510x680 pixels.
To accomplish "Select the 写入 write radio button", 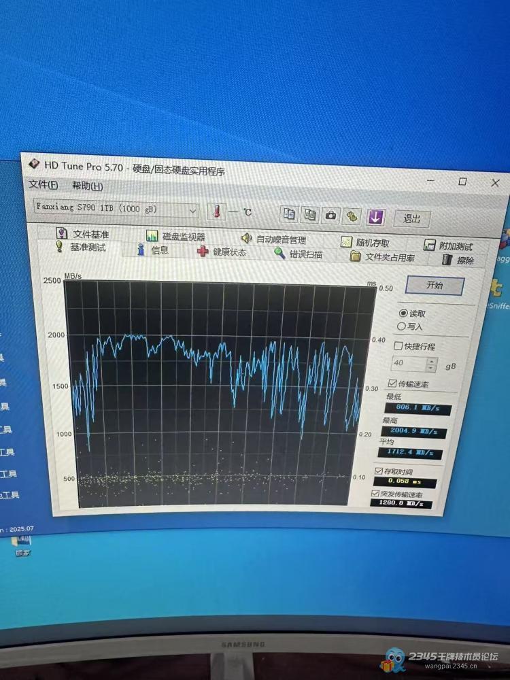I will point(402,326).
